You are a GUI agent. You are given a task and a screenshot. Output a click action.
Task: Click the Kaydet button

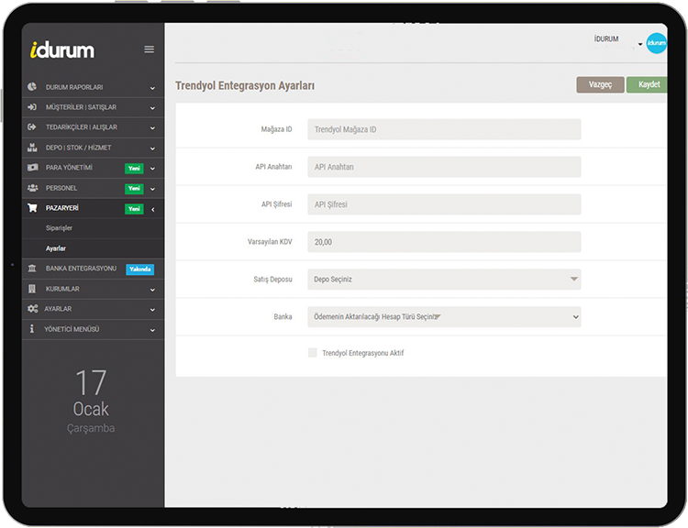648,84
